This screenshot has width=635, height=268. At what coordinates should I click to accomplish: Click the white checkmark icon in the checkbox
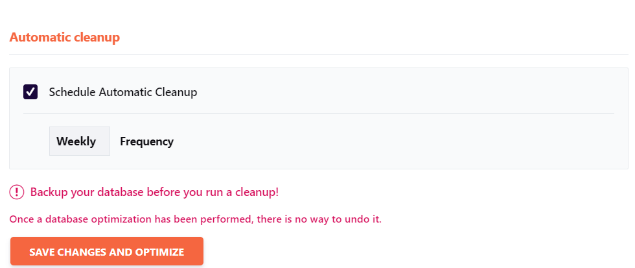click(30, 92)
